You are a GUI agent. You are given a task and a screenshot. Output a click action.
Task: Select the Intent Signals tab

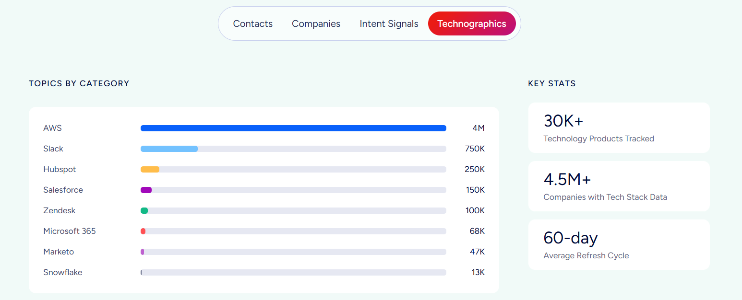click(x=389, y=23)
